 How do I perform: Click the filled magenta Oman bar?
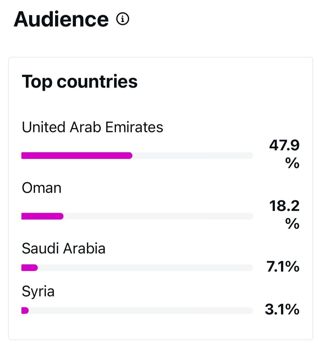[42, 216]
